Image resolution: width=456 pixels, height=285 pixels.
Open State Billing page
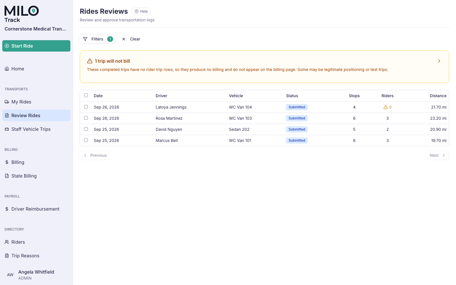click(36, 176)
